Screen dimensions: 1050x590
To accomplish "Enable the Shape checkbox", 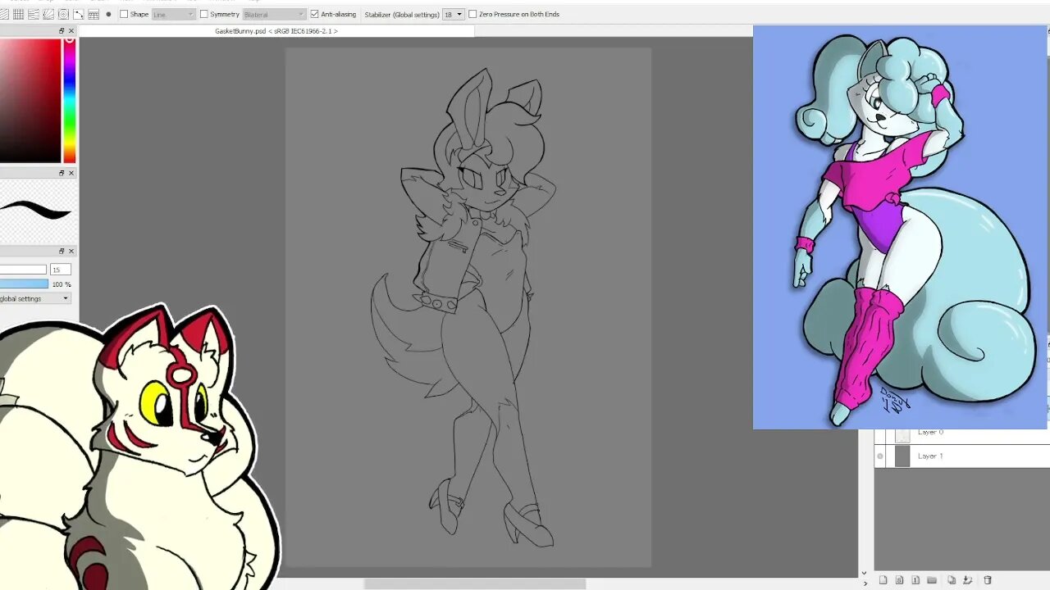I will click(x=124, y=14).
